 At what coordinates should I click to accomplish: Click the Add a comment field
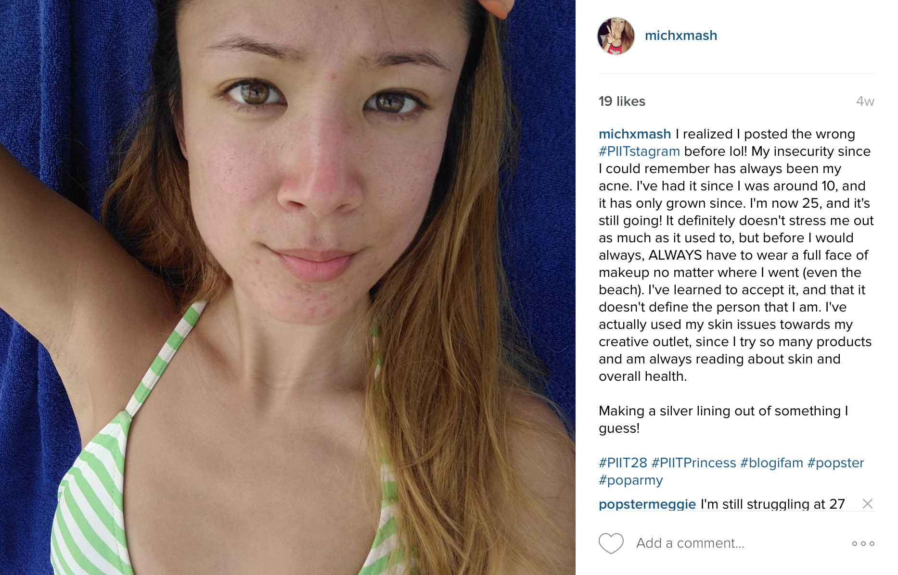click(x=690, y=543)
